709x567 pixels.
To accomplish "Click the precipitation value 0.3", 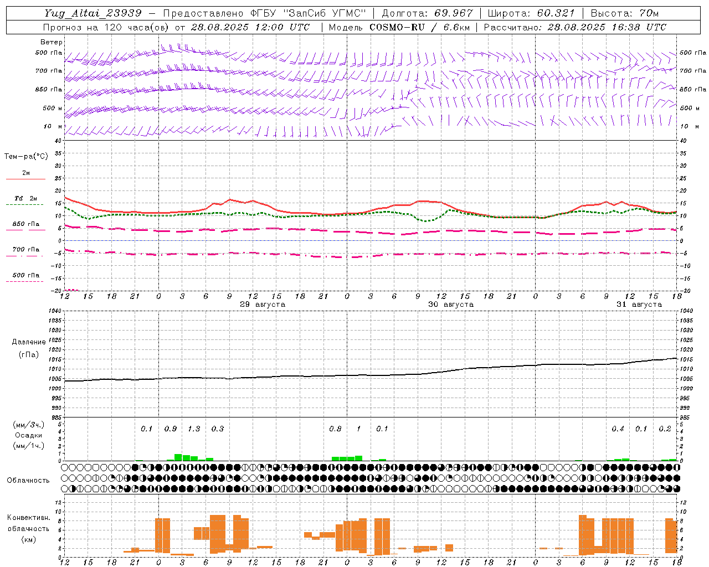I will coord(218,429).
